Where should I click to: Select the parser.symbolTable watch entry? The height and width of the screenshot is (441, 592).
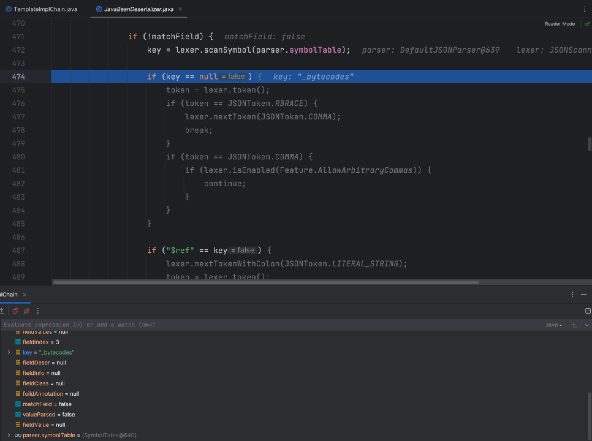click(x=80, y=435)
